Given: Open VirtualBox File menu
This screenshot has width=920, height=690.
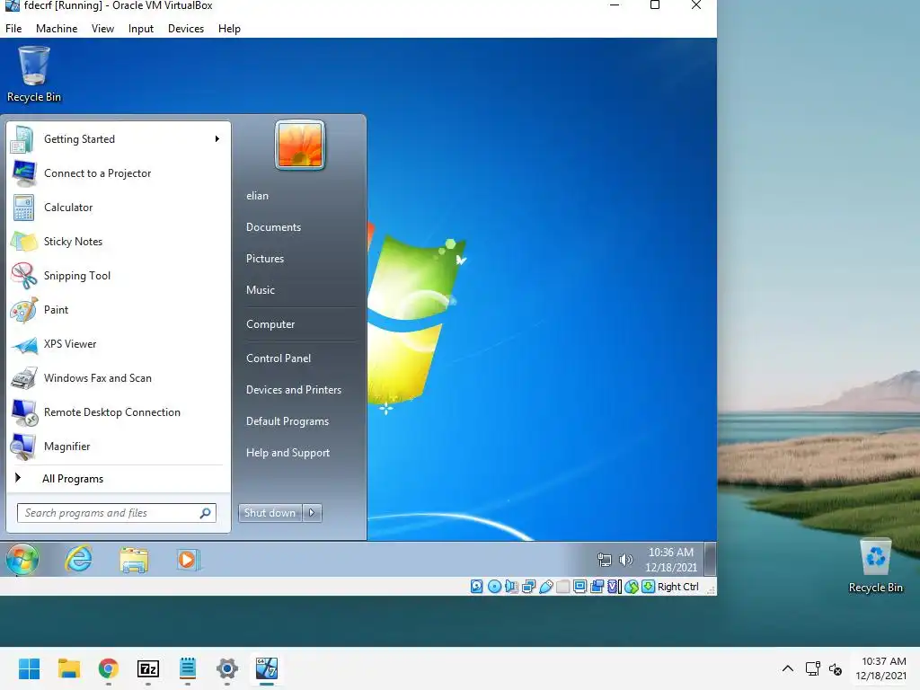Looking at the screenshot, I should pyautogui.click(x=13, y=28).
